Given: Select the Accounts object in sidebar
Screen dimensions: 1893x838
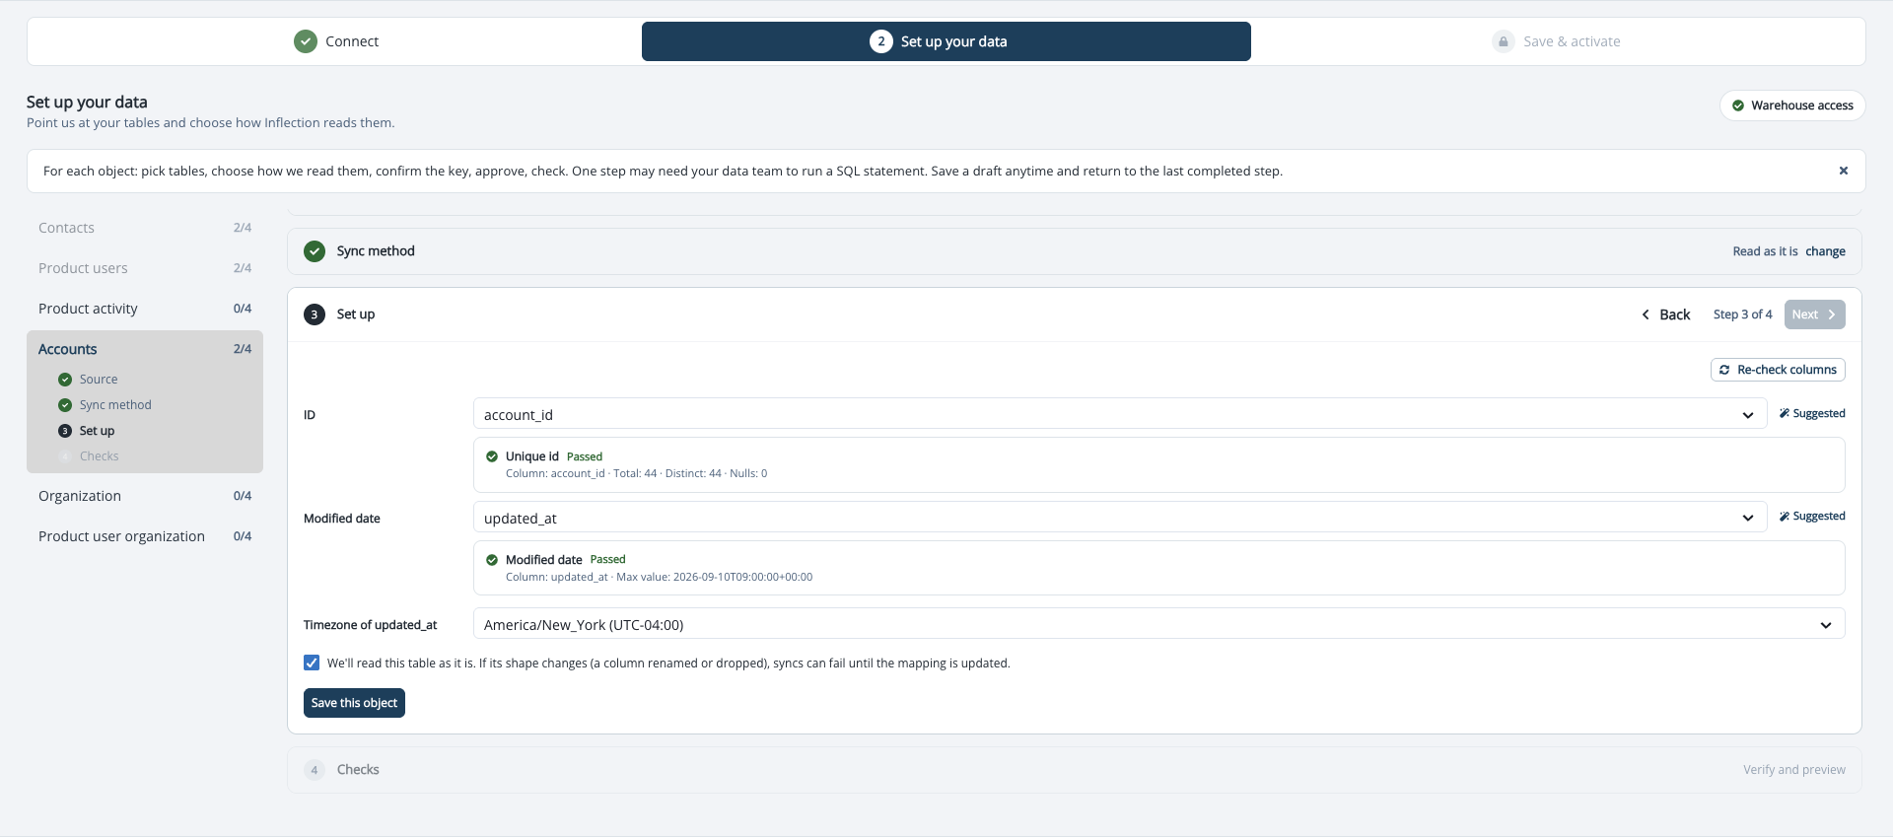Looking at the screenshot, I should click(145, 349).
